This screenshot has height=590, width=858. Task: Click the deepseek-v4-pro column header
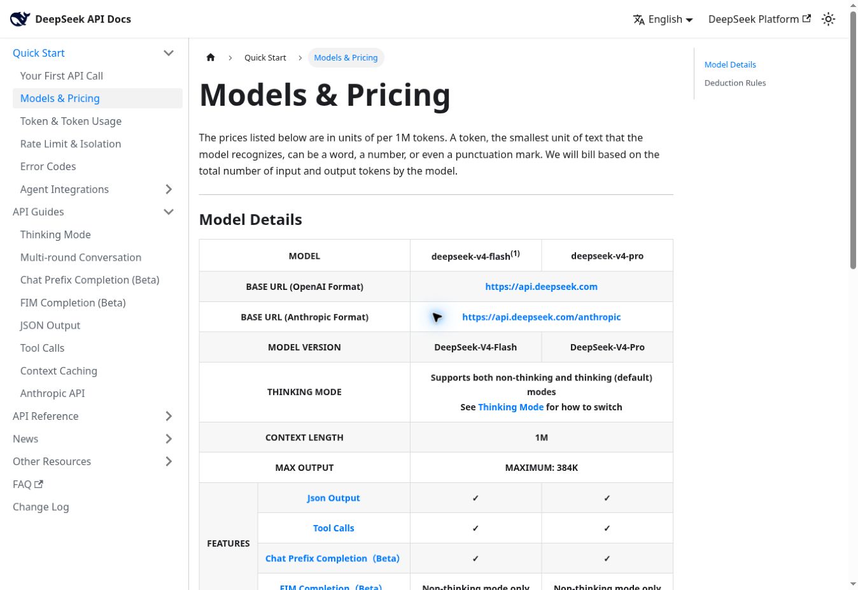point(607,255)
